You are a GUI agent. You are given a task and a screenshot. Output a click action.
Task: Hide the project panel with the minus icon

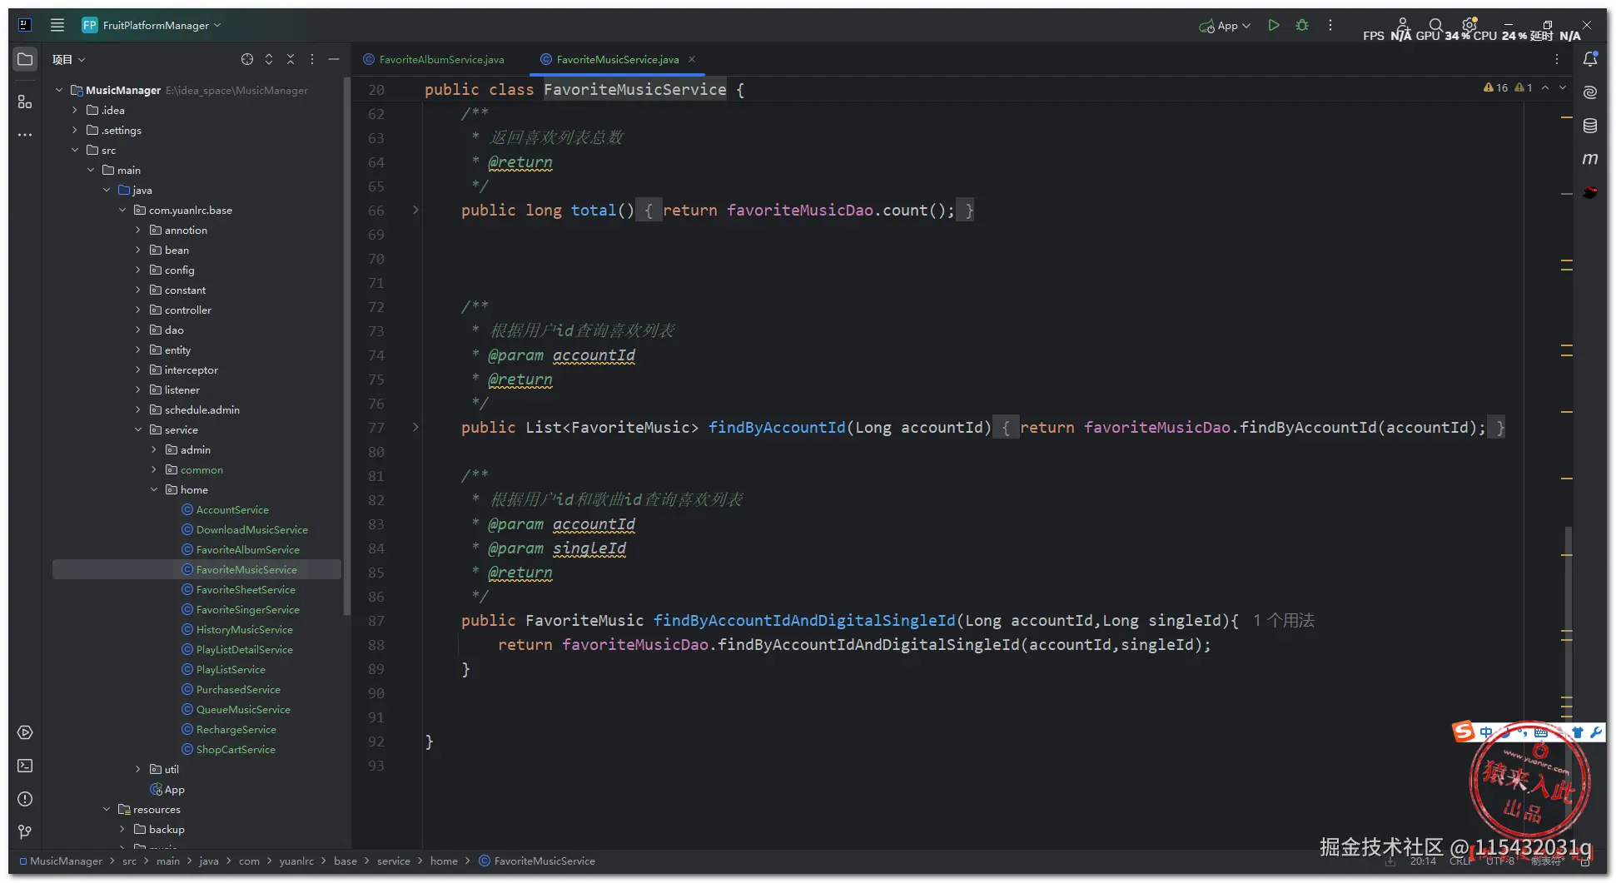[334, 59]
